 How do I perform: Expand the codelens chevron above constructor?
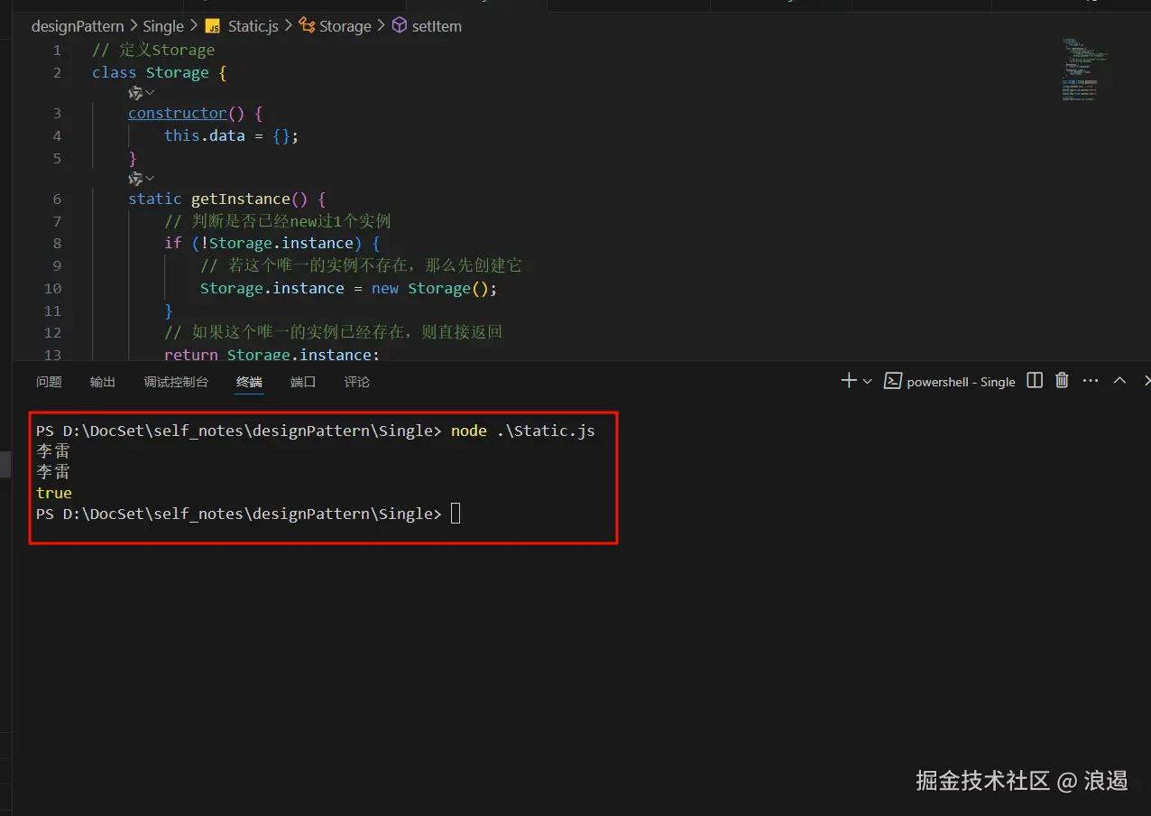click(150, 93)
